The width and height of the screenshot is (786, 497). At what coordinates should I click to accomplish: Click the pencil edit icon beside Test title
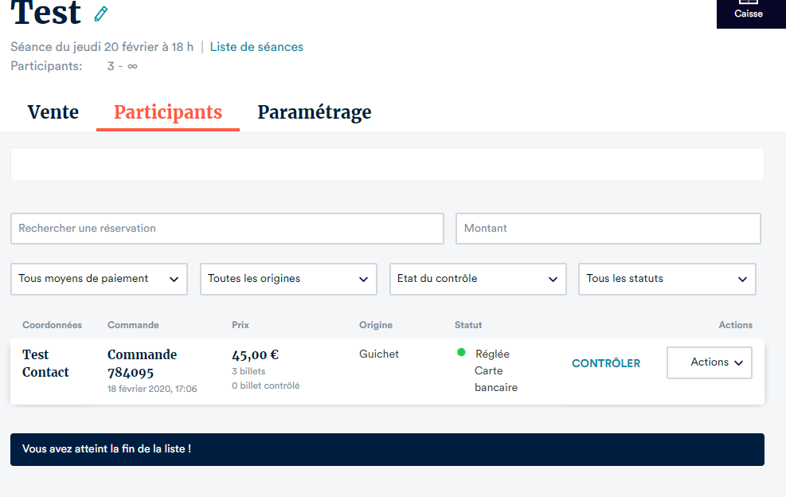[x=100, y=14]
